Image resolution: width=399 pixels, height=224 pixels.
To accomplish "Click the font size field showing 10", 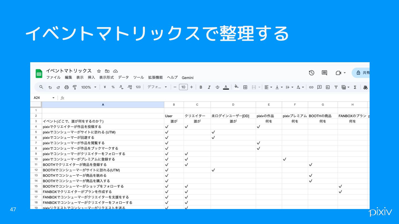I will (183, 87).
